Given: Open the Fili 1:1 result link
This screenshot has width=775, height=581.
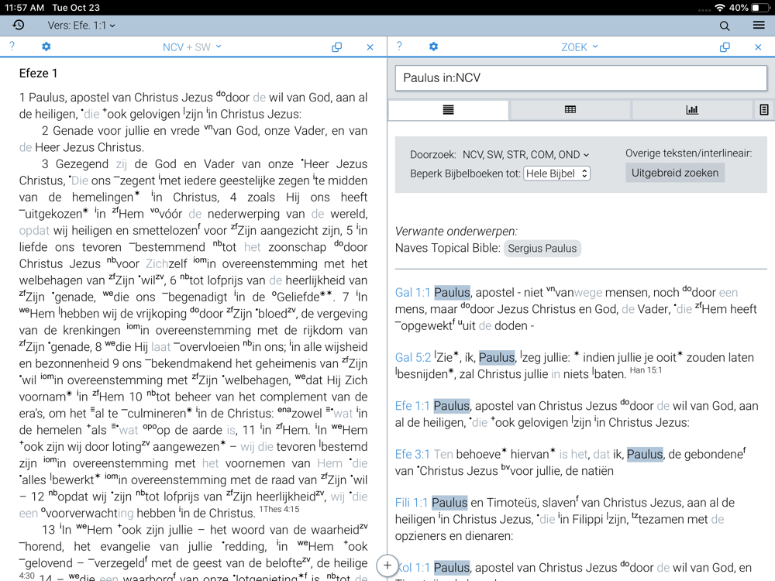Looking at the screenshot, I should [411, 503].
